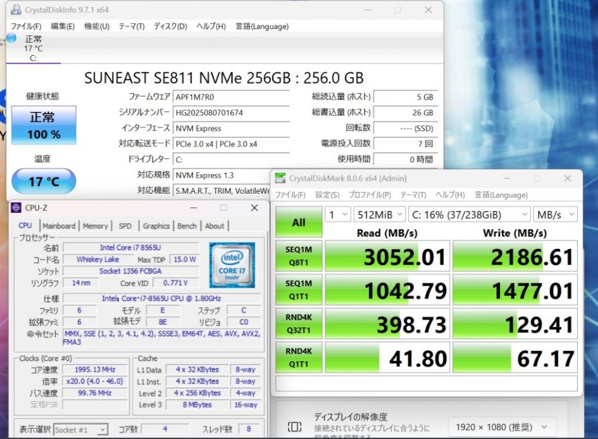Switch to the SPD tab in CPU-Z
This screenshot has width=598, height=439.
pos(125,226)
